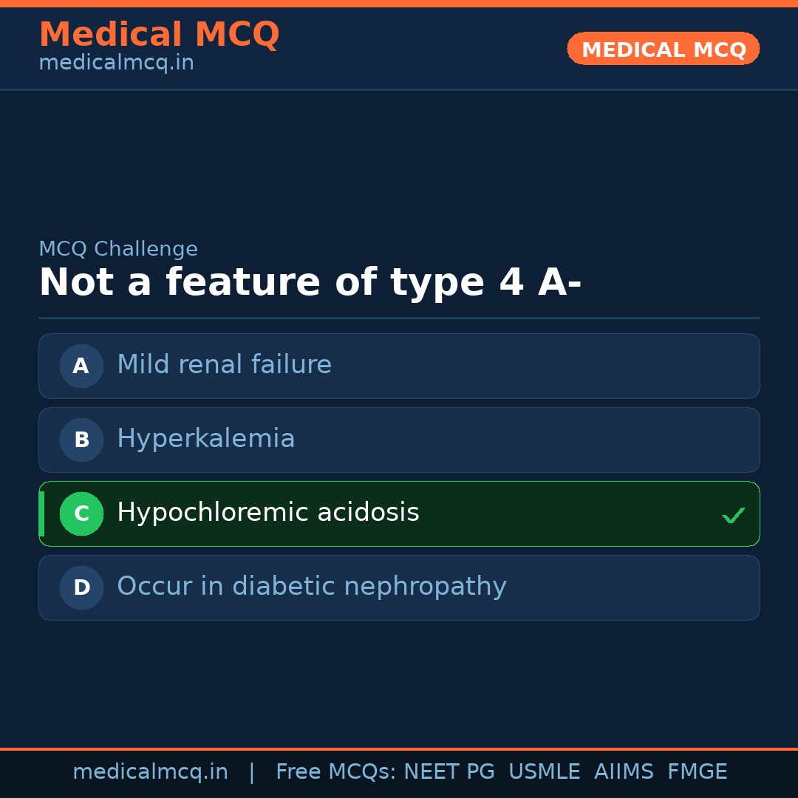Click the Medical MCQ orange title
This screenshot has height=798, width=798.
tap(159, 35)
